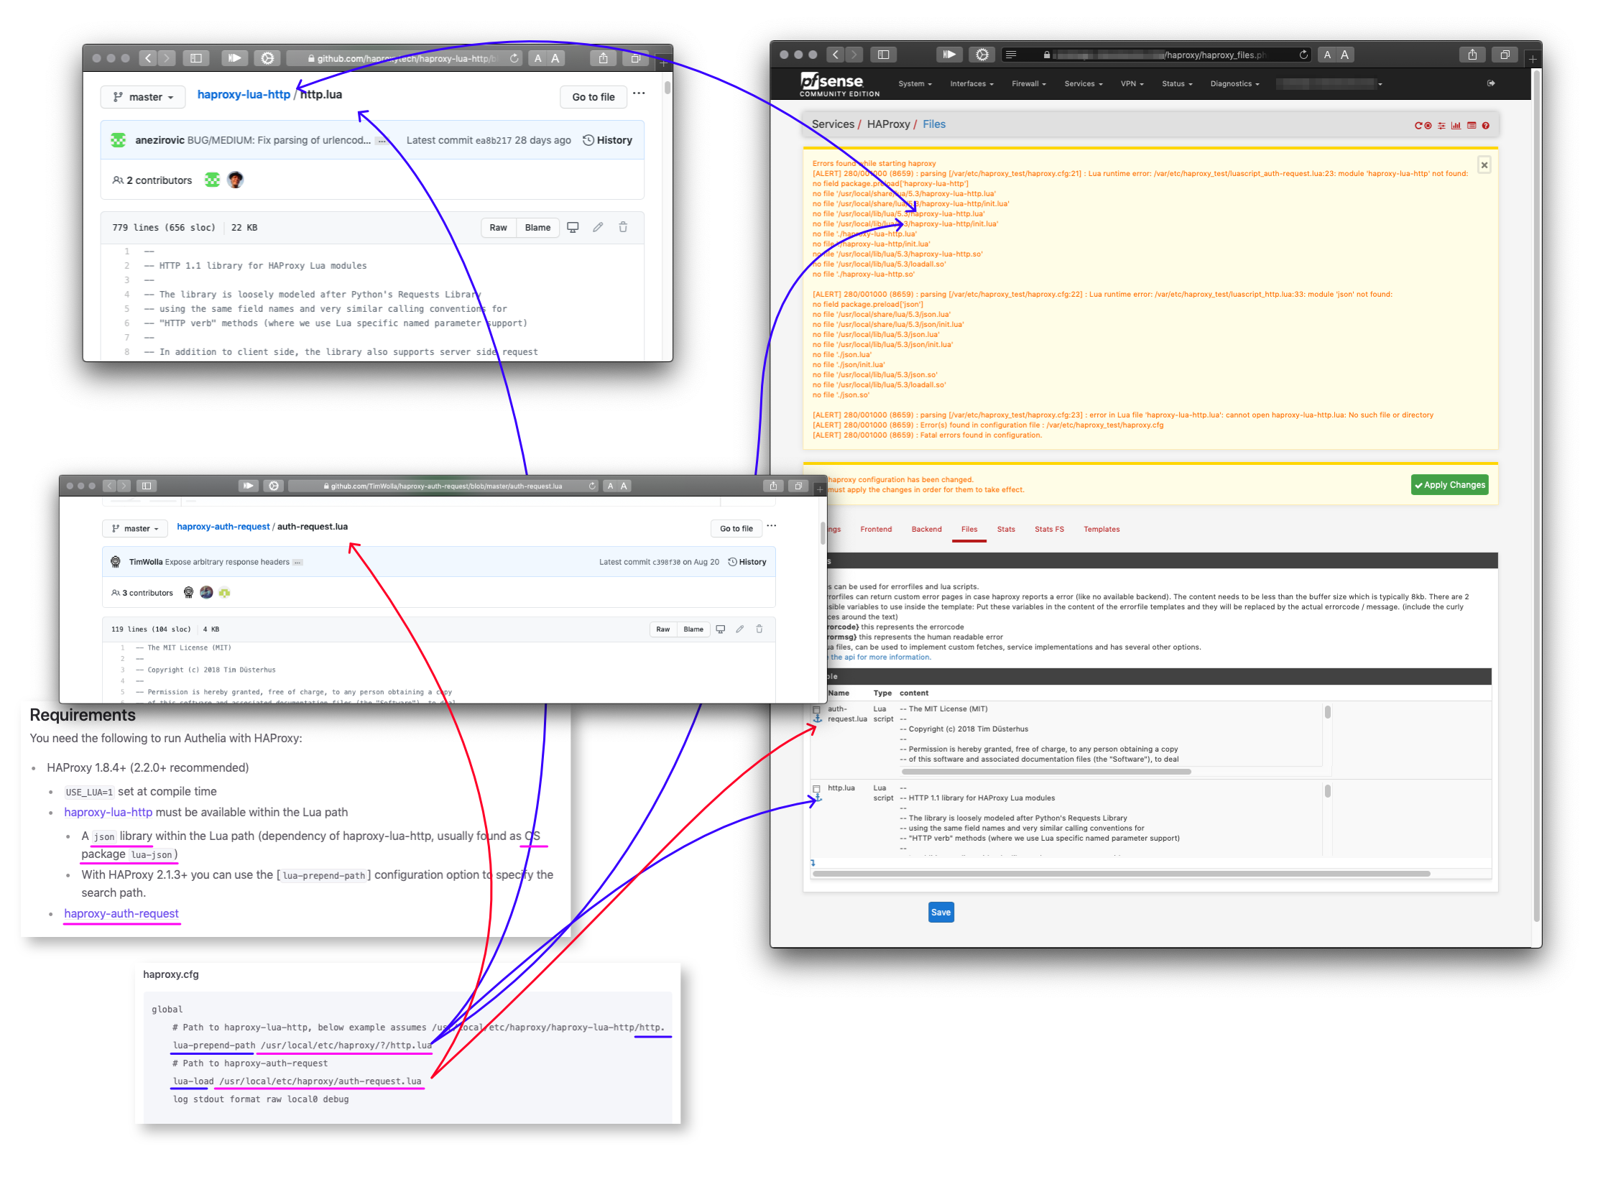Open the status bar-chart icon in HAProxy header
Image resolution: width=1598 pixels, height=1182 pixels.
1456,126
